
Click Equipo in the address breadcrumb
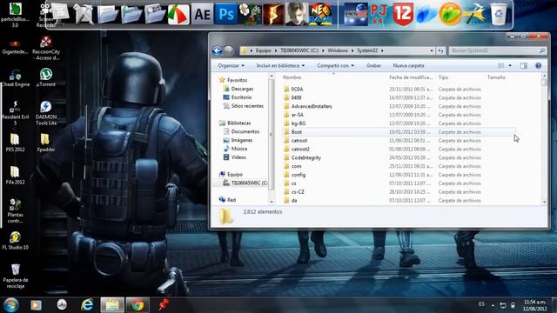[264, 50]
